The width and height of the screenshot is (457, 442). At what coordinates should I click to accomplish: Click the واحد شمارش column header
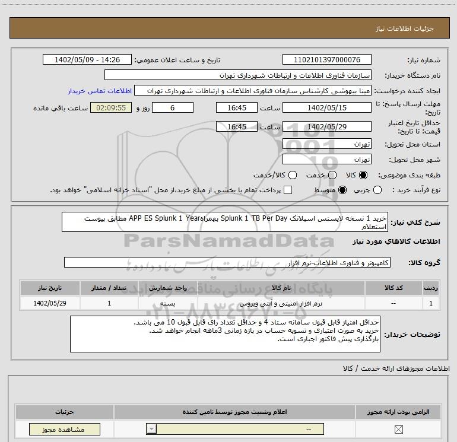[167, 288]
